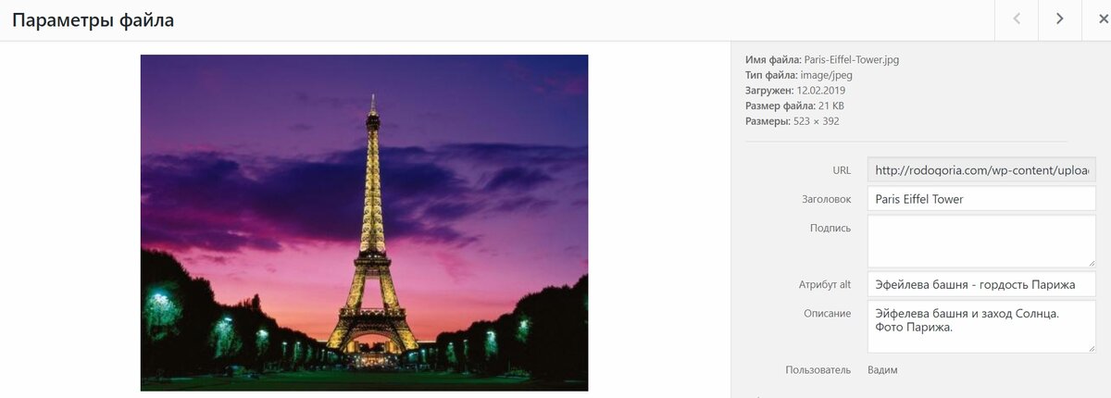The height and width of the screenshot is (398, 1111).
Task: Click inside the empty Подпись text area
Action: coord(981,242)
